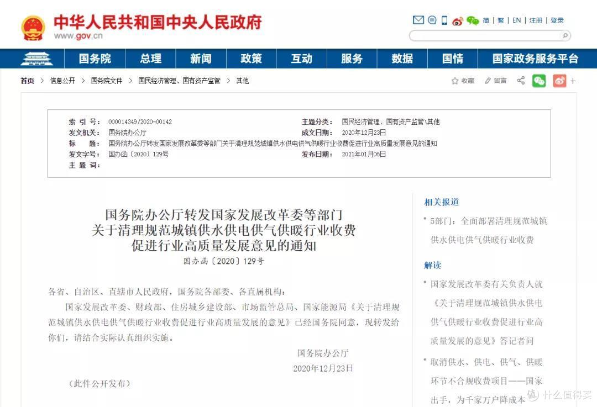Click the document main title heading
597x407 pixels.
pyautogui.click(x=223, y=230)
